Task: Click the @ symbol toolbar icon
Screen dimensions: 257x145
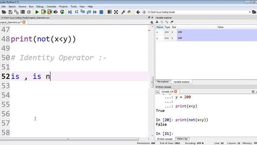Action: point(29,12)
